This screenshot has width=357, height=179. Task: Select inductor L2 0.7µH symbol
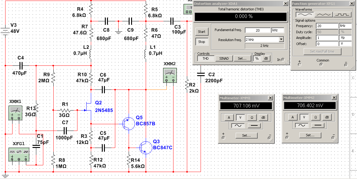pyautogui.click(x=91, y=54)
